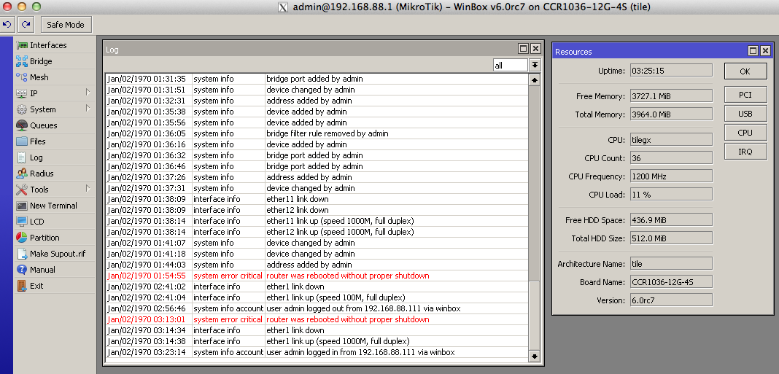Open the log topic filter dropdown arrow
Image resolution: width=779 pixels, height=374 pixels.
pos(535,65)
